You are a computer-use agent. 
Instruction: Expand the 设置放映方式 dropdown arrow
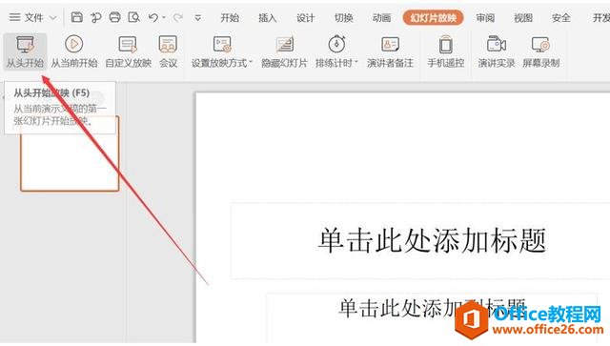click(x=251, y=62)
